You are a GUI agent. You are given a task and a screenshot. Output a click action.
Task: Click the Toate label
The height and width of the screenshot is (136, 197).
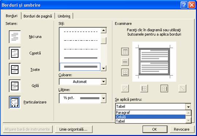tap(35, 69)
